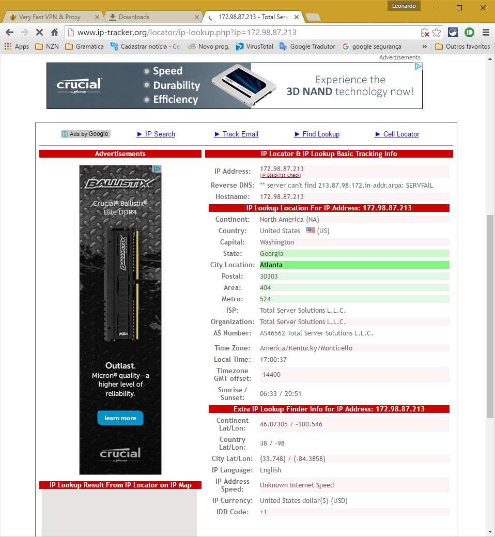Image resolution: width=495 pixels, height=537 pixels.
Task: Click the Georgia state value
Action: pos(271,253)
